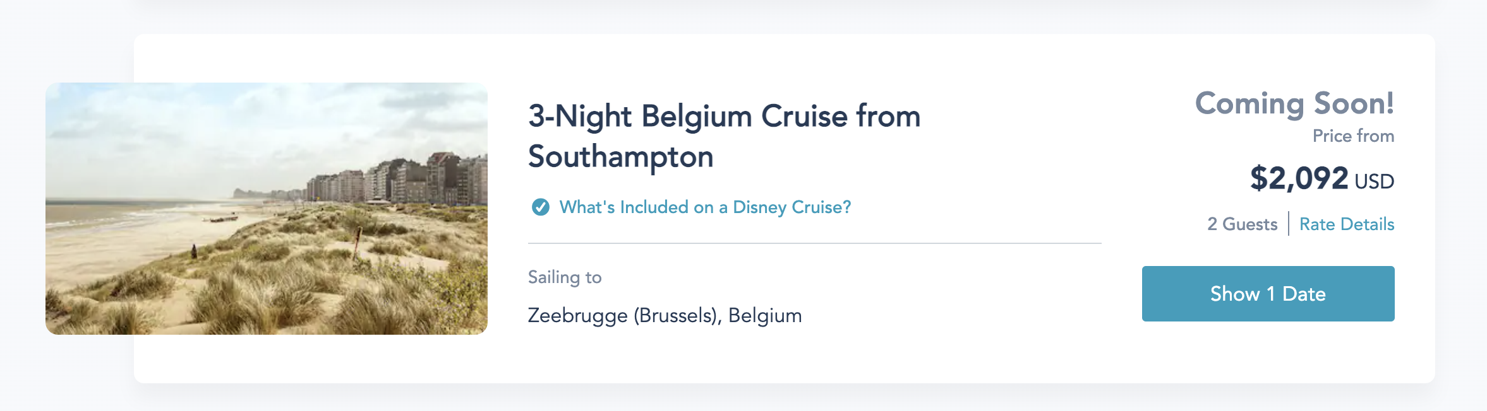Open What's Included on a Disney Cruise link
The image size is (1487, 411).
(705, 207)
